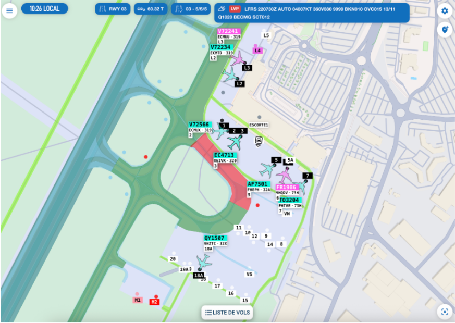The image size is (455, 323).
Task: Select stand label 16
Action: (x=231, y=293)
